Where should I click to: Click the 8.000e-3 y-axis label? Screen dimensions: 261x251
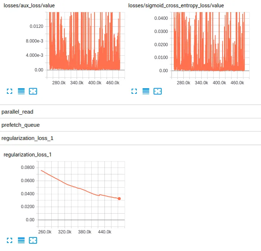(x=34, y=41)
